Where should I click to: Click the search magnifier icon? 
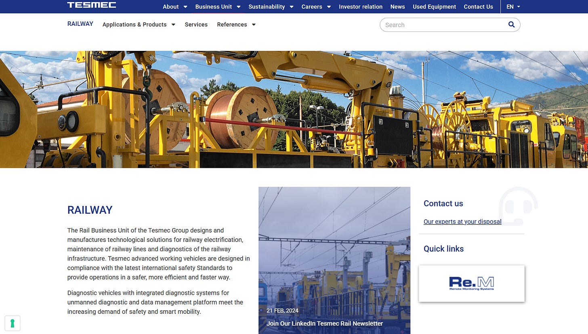point(511,25)
